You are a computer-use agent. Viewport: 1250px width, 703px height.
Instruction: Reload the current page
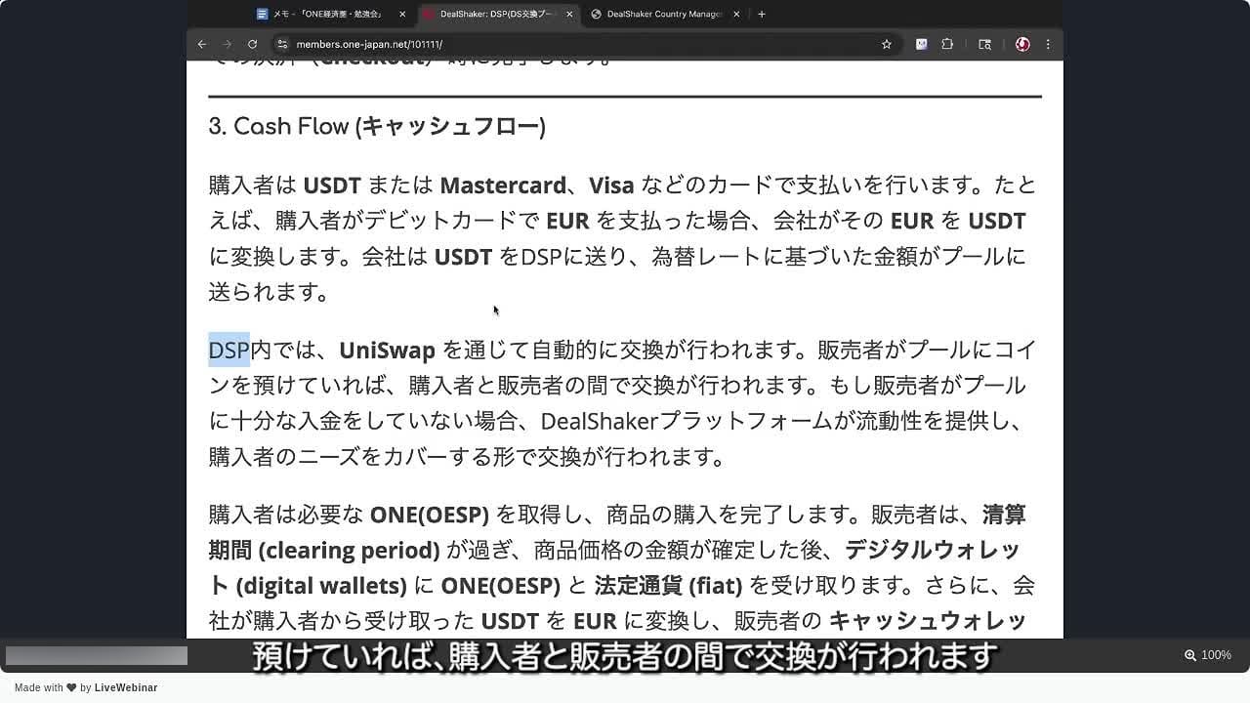[252, 44]
